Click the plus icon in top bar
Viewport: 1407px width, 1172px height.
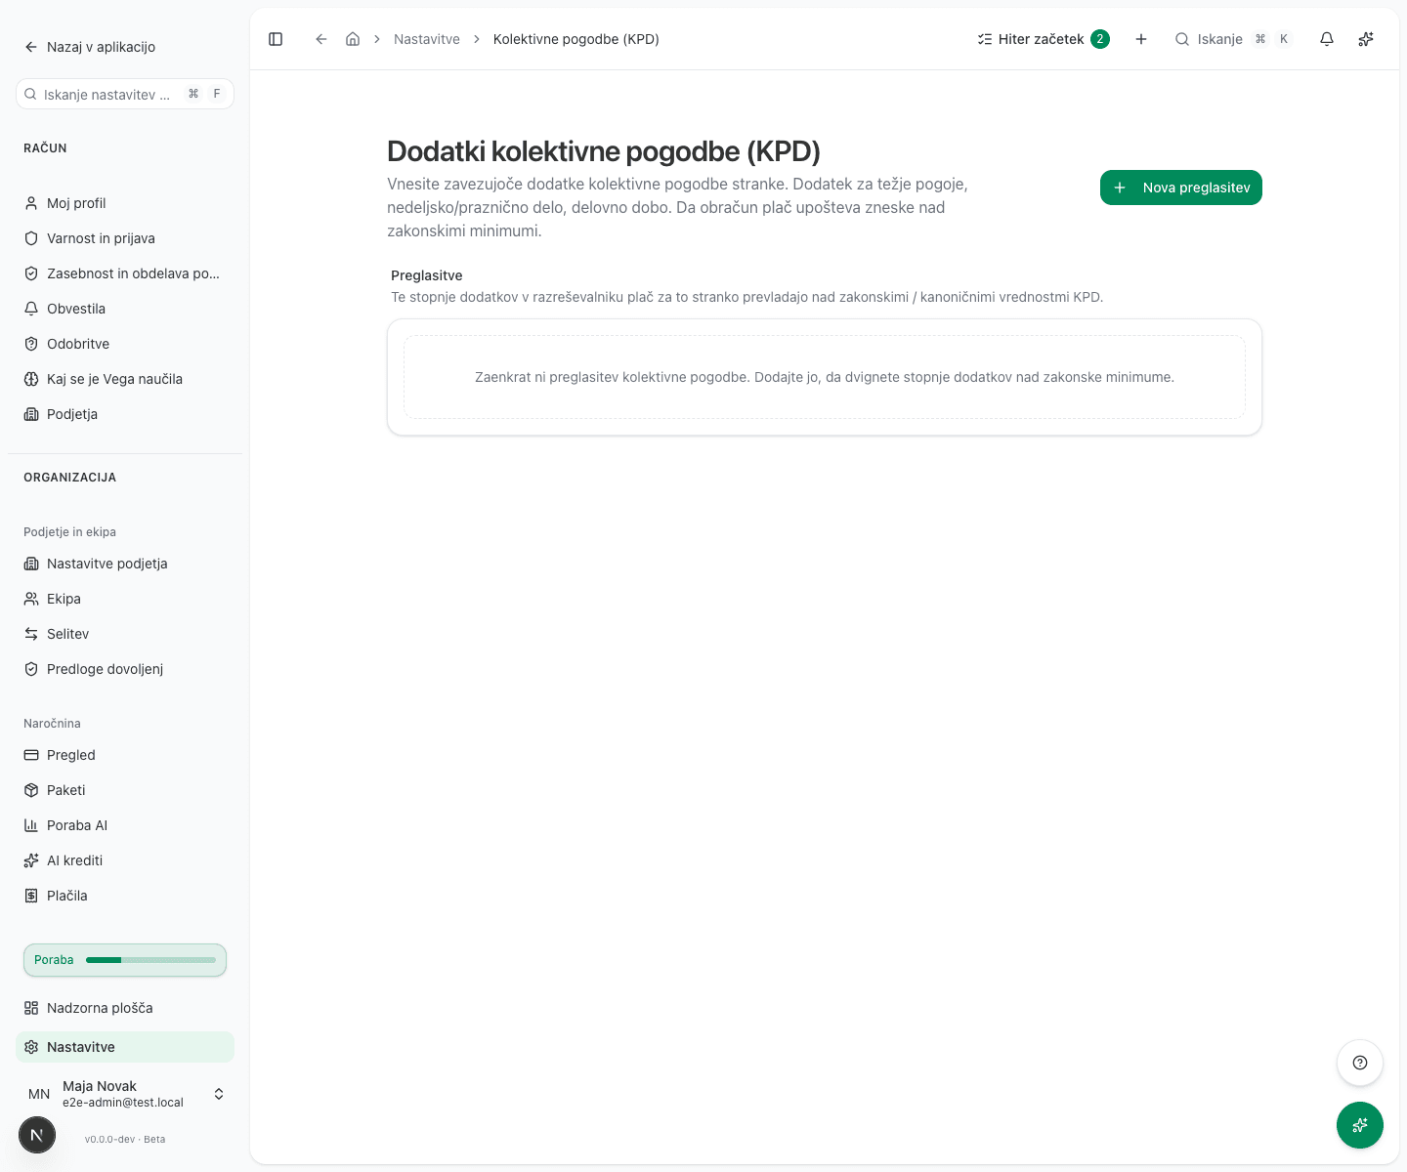1141,39
